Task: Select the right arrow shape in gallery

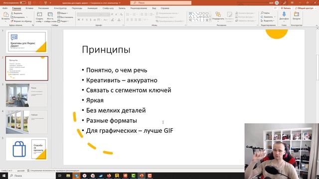Action: point(200,17)
